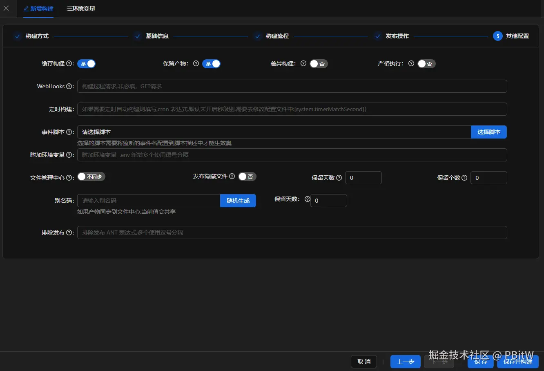544x371 pixels.
Task: Click the 保留个数 number field
Action: (489, 178)
